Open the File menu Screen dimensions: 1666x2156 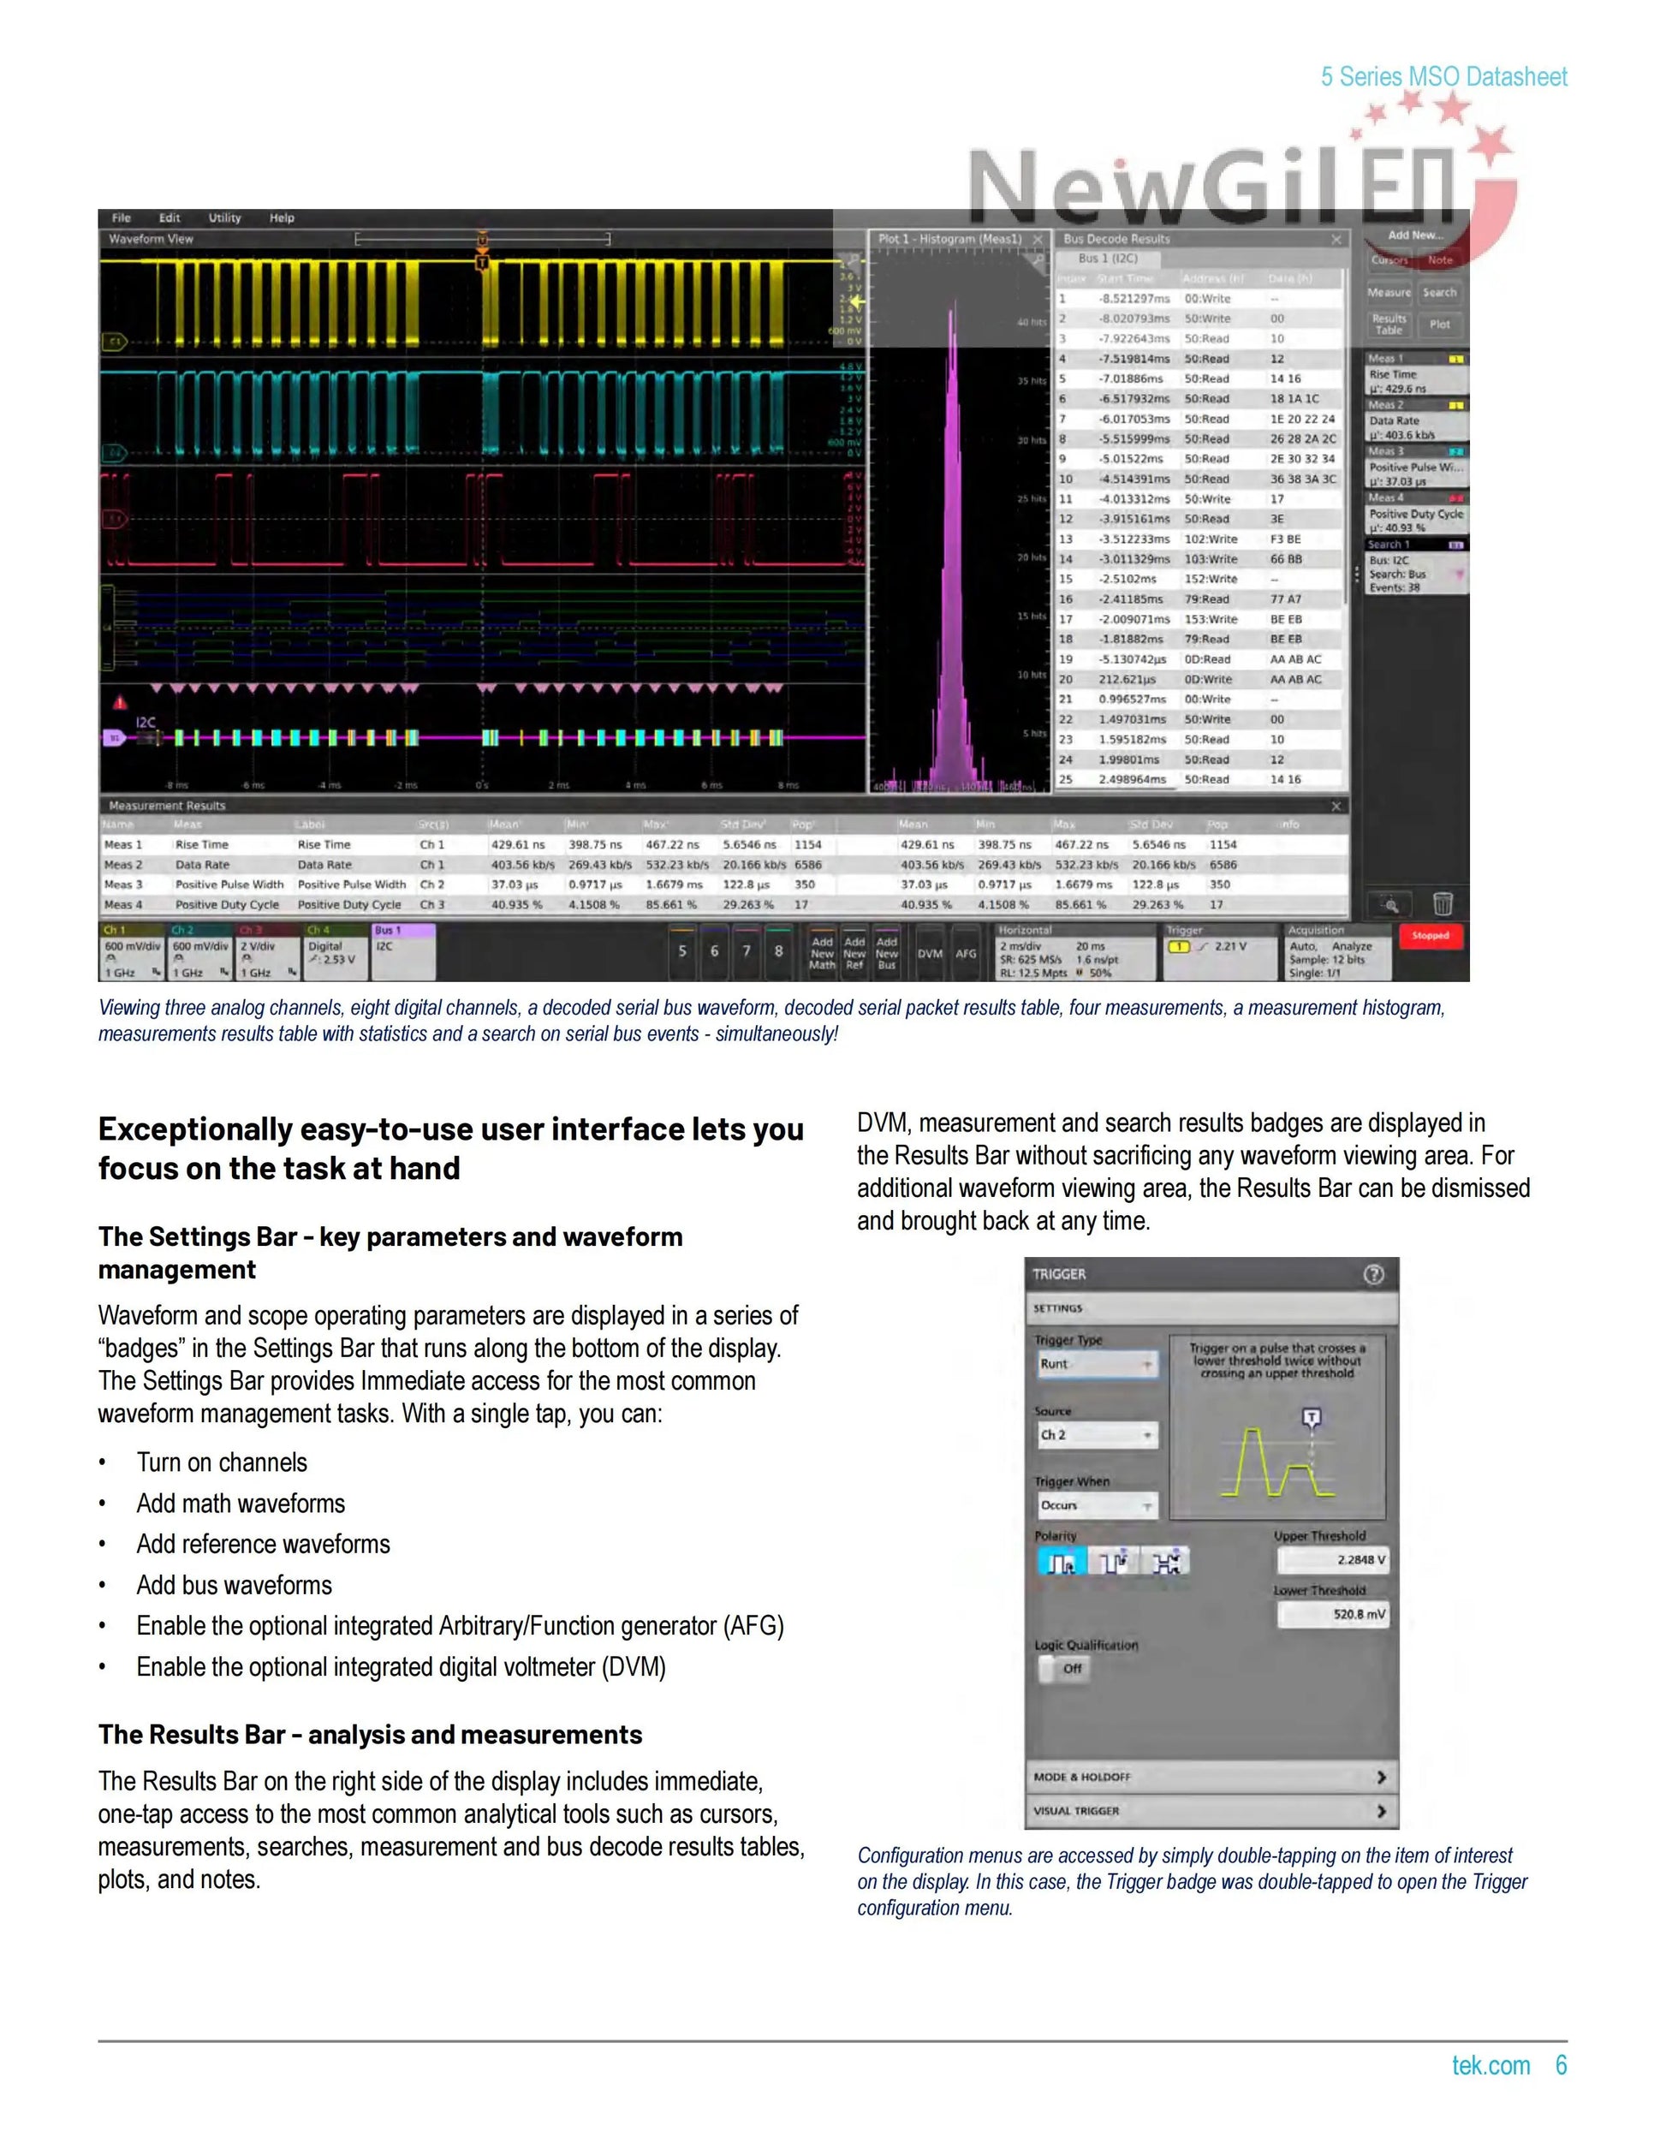click(122, 218)
